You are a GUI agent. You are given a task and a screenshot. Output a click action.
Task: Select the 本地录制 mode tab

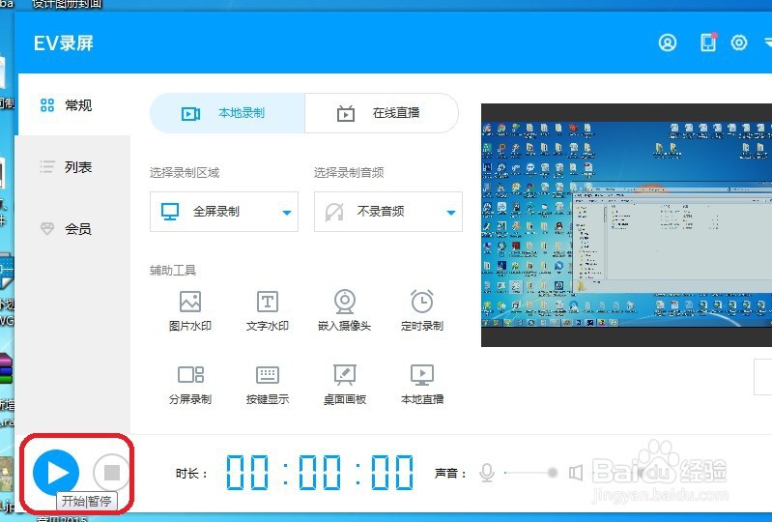click(x=227, y=113)
